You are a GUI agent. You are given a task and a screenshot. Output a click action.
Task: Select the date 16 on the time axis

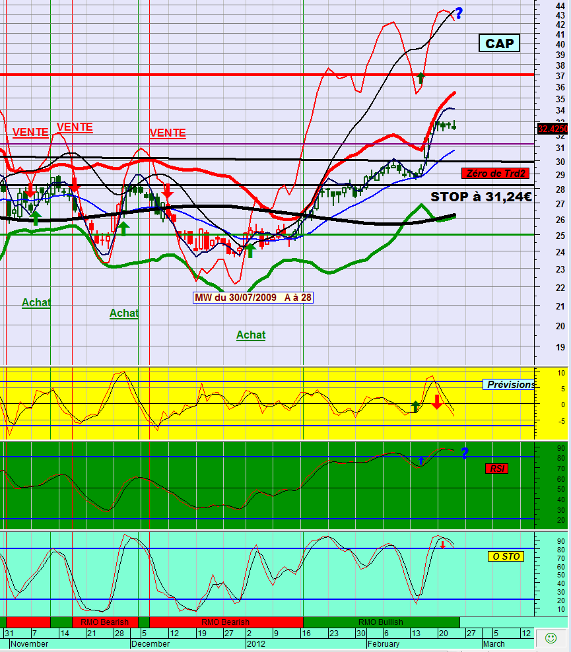point(306,634)
